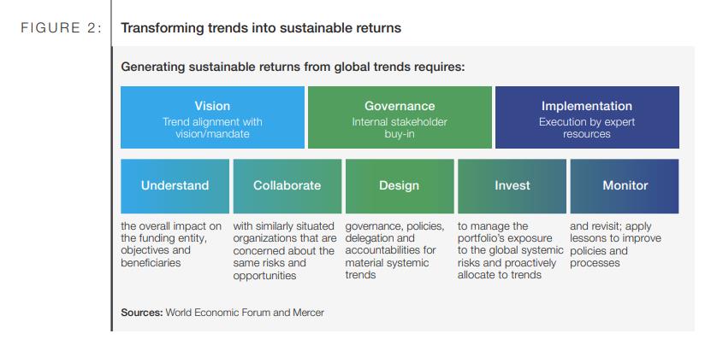
Task: Click the 'Execution by expert resources' subtitle
Action: 587,128
